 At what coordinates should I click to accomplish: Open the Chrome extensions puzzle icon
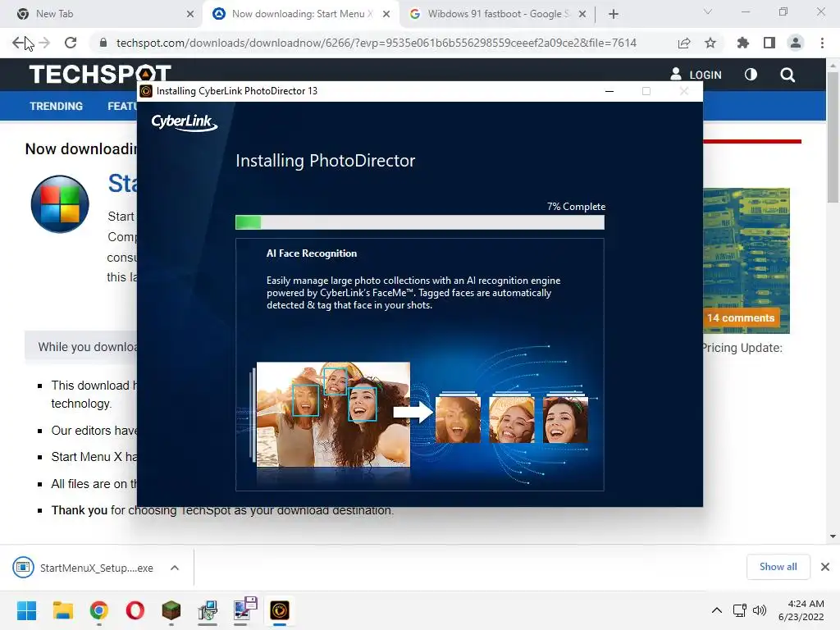(743, 43)
